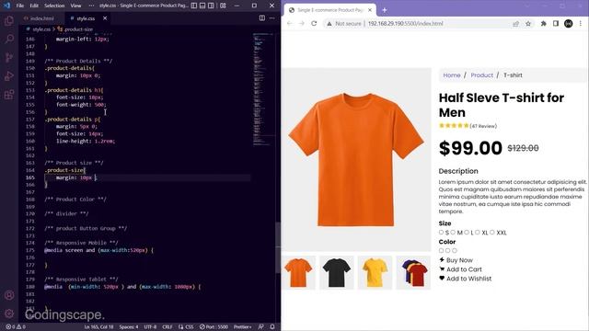Screen dimensions: 589x331
Task: Open the Run and Debug view
Action: point(9,75)
